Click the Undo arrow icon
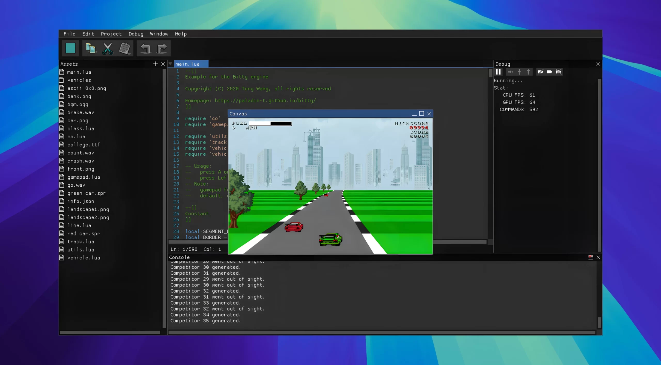The width and height of the screenshot is (661, 365). (x=145, y=48)
